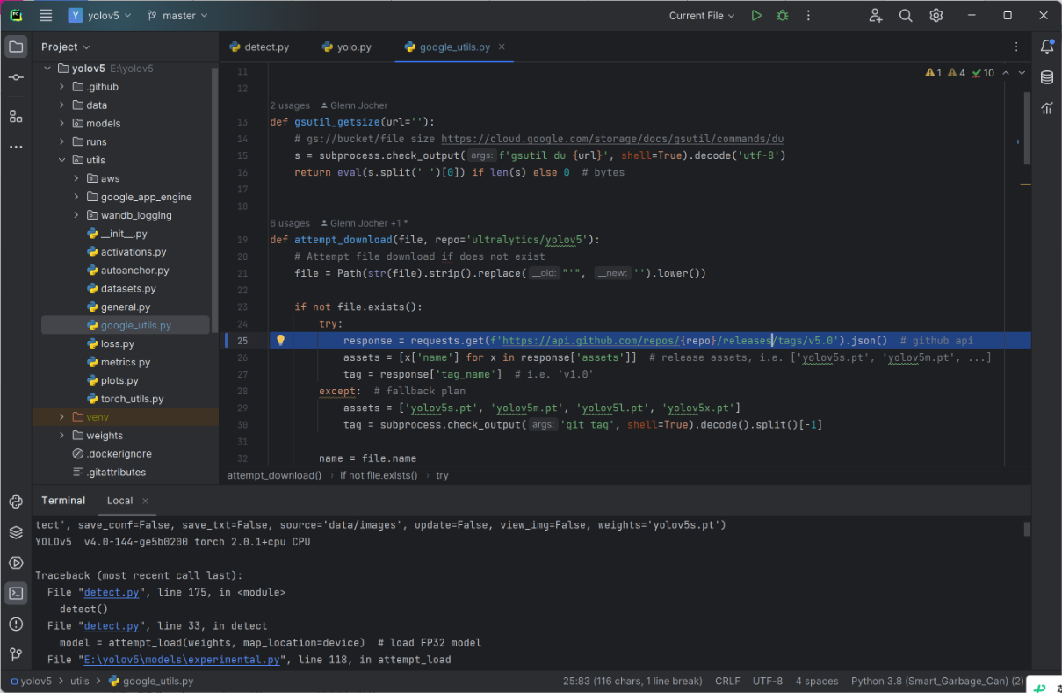Toggle the Terminal tool window button
The image size is (1062, 693).
point(16,593)
